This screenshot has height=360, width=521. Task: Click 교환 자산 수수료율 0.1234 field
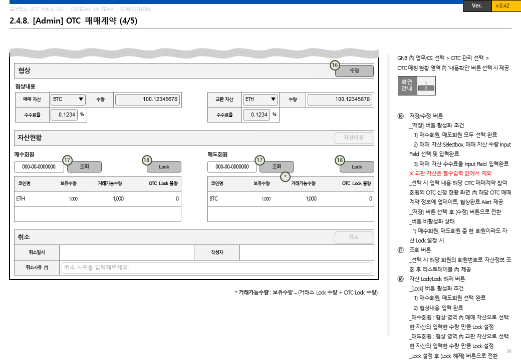256,114
